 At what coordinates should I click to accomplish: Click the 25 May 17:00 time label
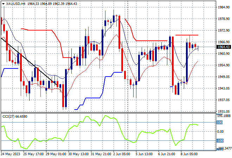[x=33, y=154]
